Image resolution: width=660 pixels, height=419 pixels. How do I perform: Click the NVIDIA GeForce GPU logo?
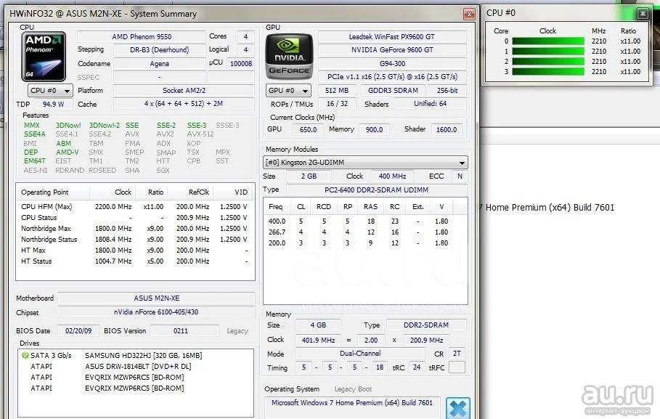click(289, 57)
